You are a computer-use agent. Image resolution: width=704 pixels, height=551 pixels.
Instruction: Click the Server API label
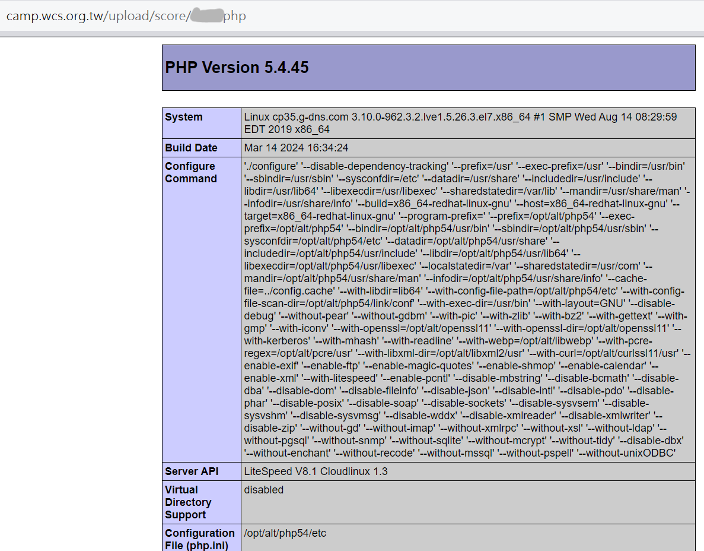point(191,471)
